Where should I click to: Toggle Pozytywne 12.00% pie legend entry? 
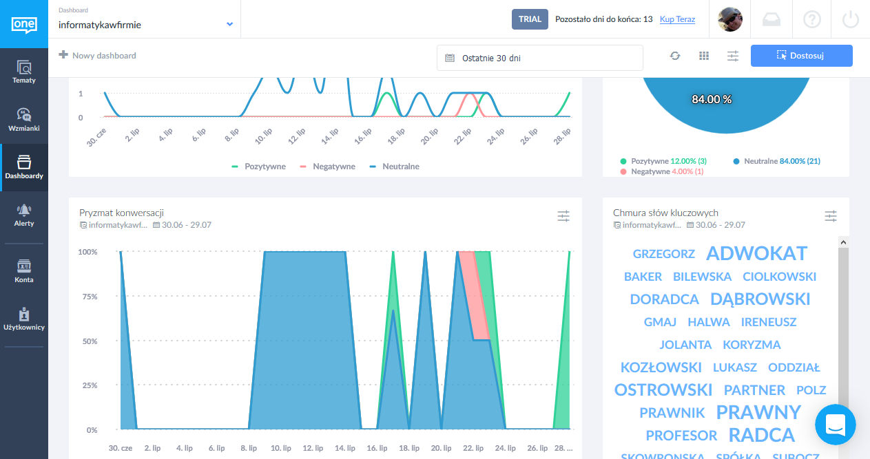[x=664, y=161]
